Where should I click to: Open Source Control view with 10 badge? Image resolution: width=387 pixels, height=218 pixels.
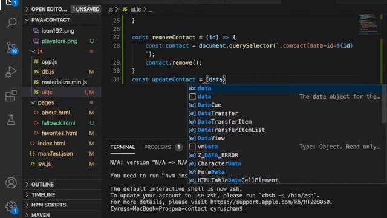click(x=11, y=48)
